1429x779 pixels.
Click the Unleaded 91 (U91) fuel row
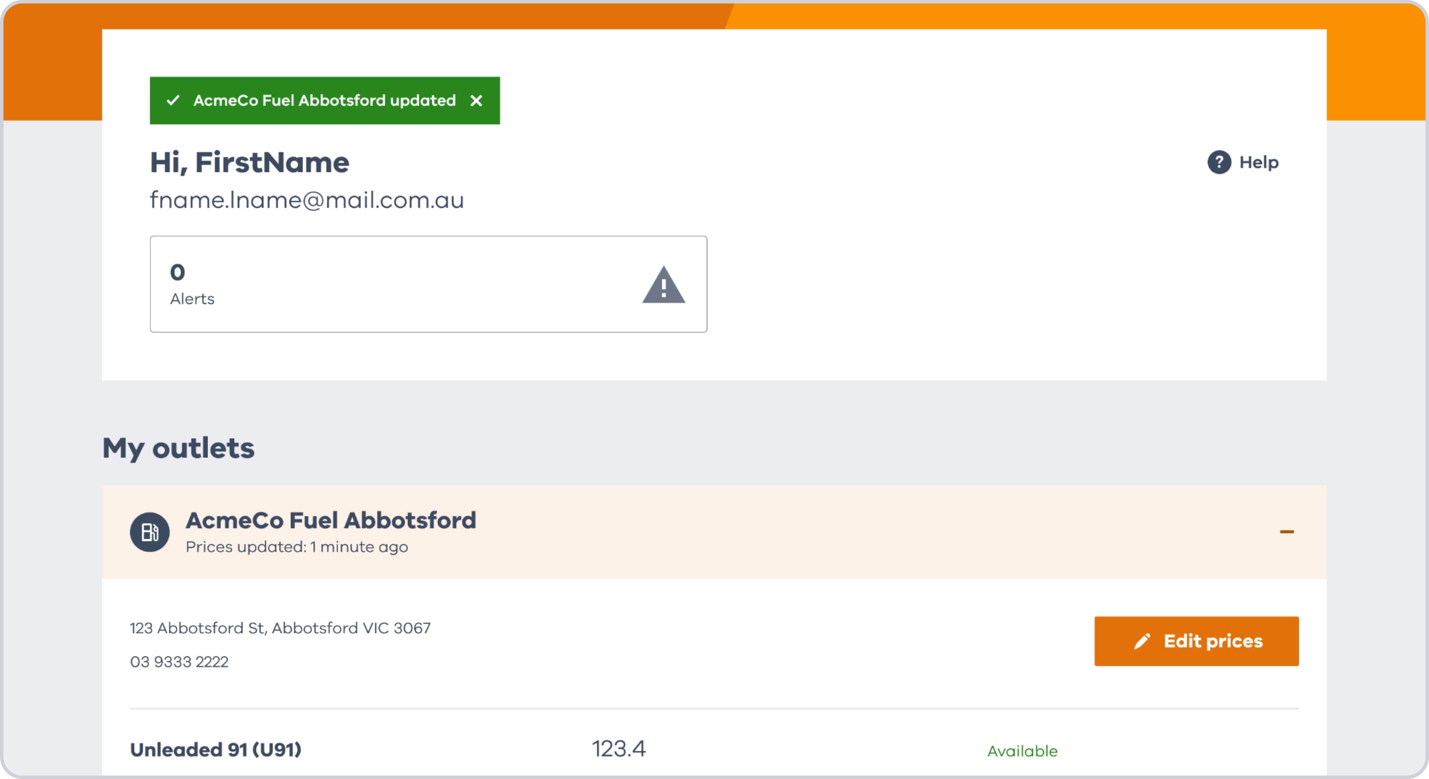(714, 750)
